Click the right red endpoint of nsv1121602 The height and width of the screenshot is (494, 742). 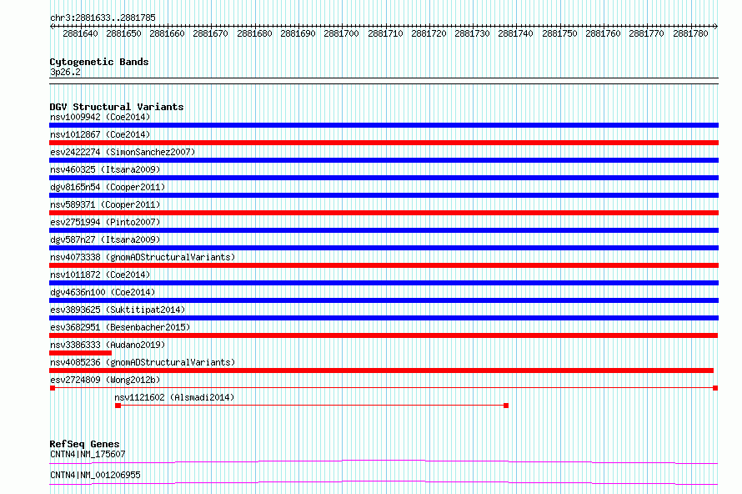(x=506, y=406)
